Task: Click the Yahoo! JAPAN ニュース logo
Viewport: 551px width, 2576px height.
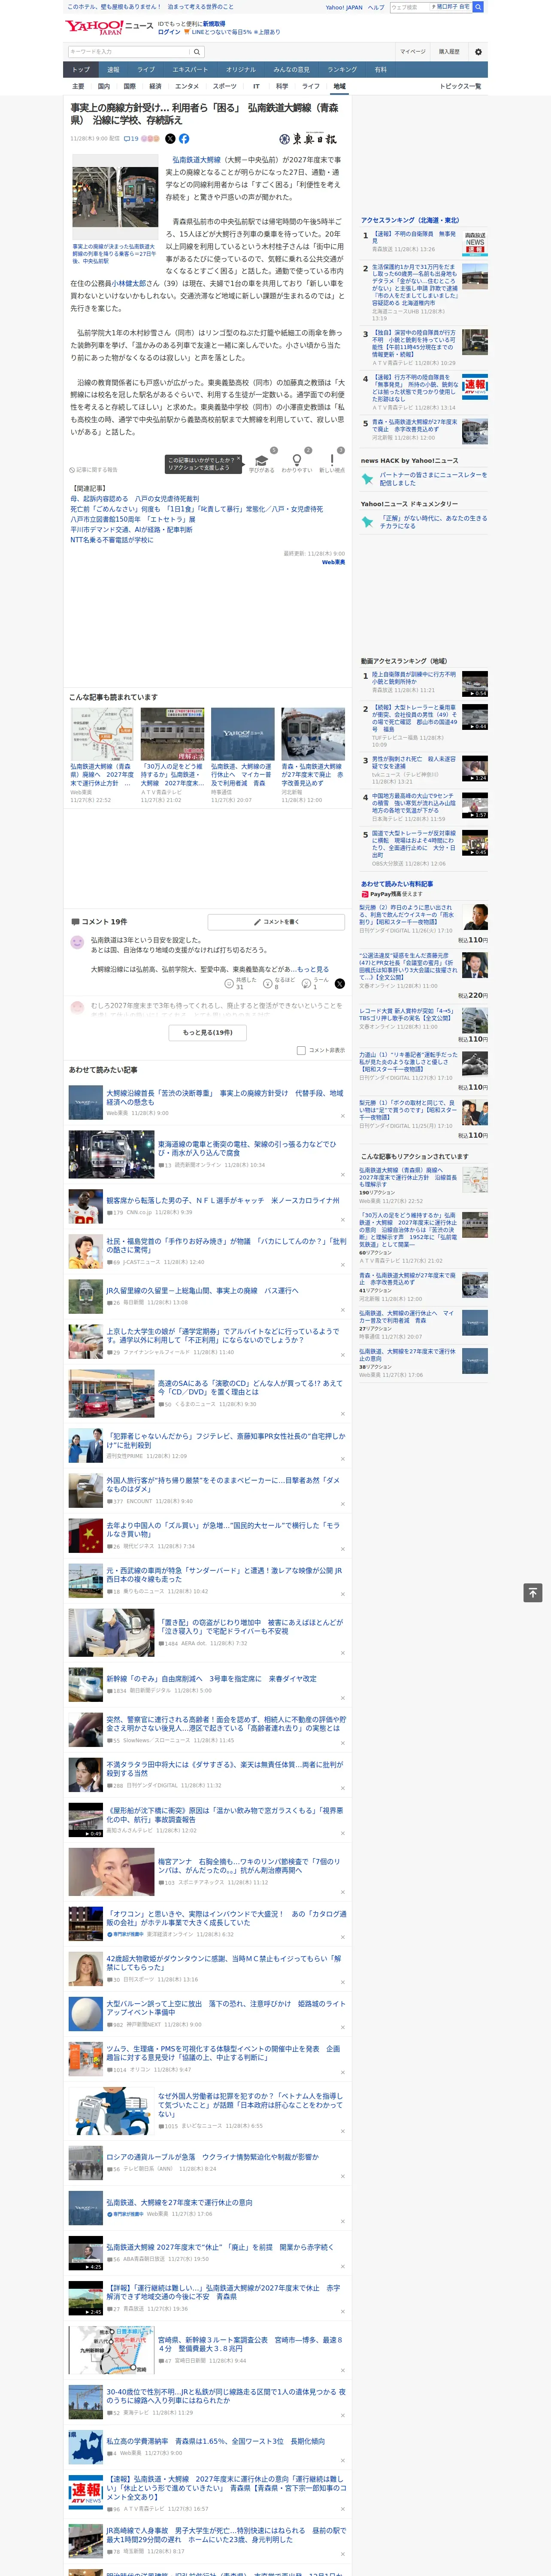Action: point(109,27)
